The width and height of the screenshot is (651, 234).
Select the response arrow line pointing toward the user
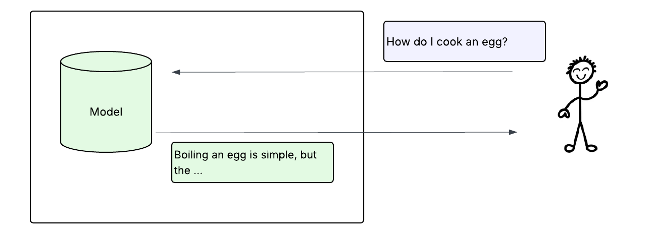[333, 132]
